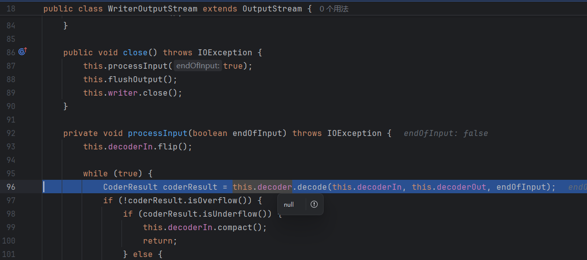Click the close method name on line 86

135,52
